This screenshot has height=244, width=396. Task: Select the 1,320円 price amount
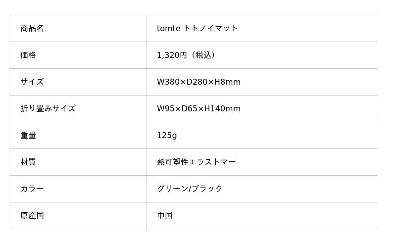(172, 55)
